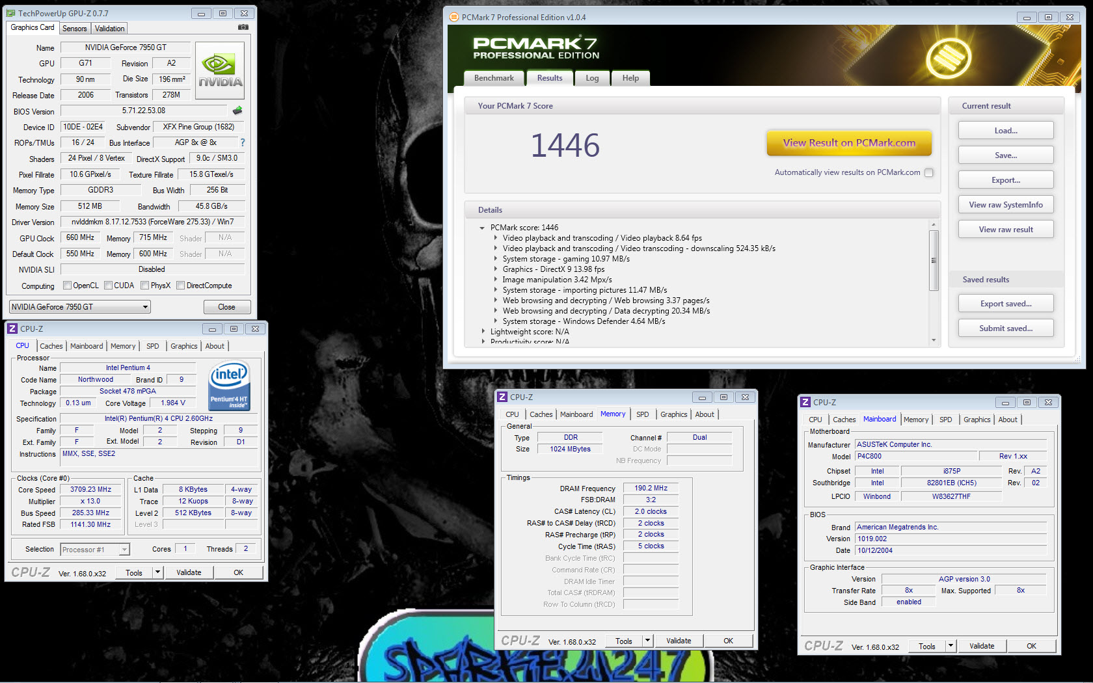Click the details scrollbar up arrow
The height and width of the screenshot is (683, 1093).
(x=934, y=224)
